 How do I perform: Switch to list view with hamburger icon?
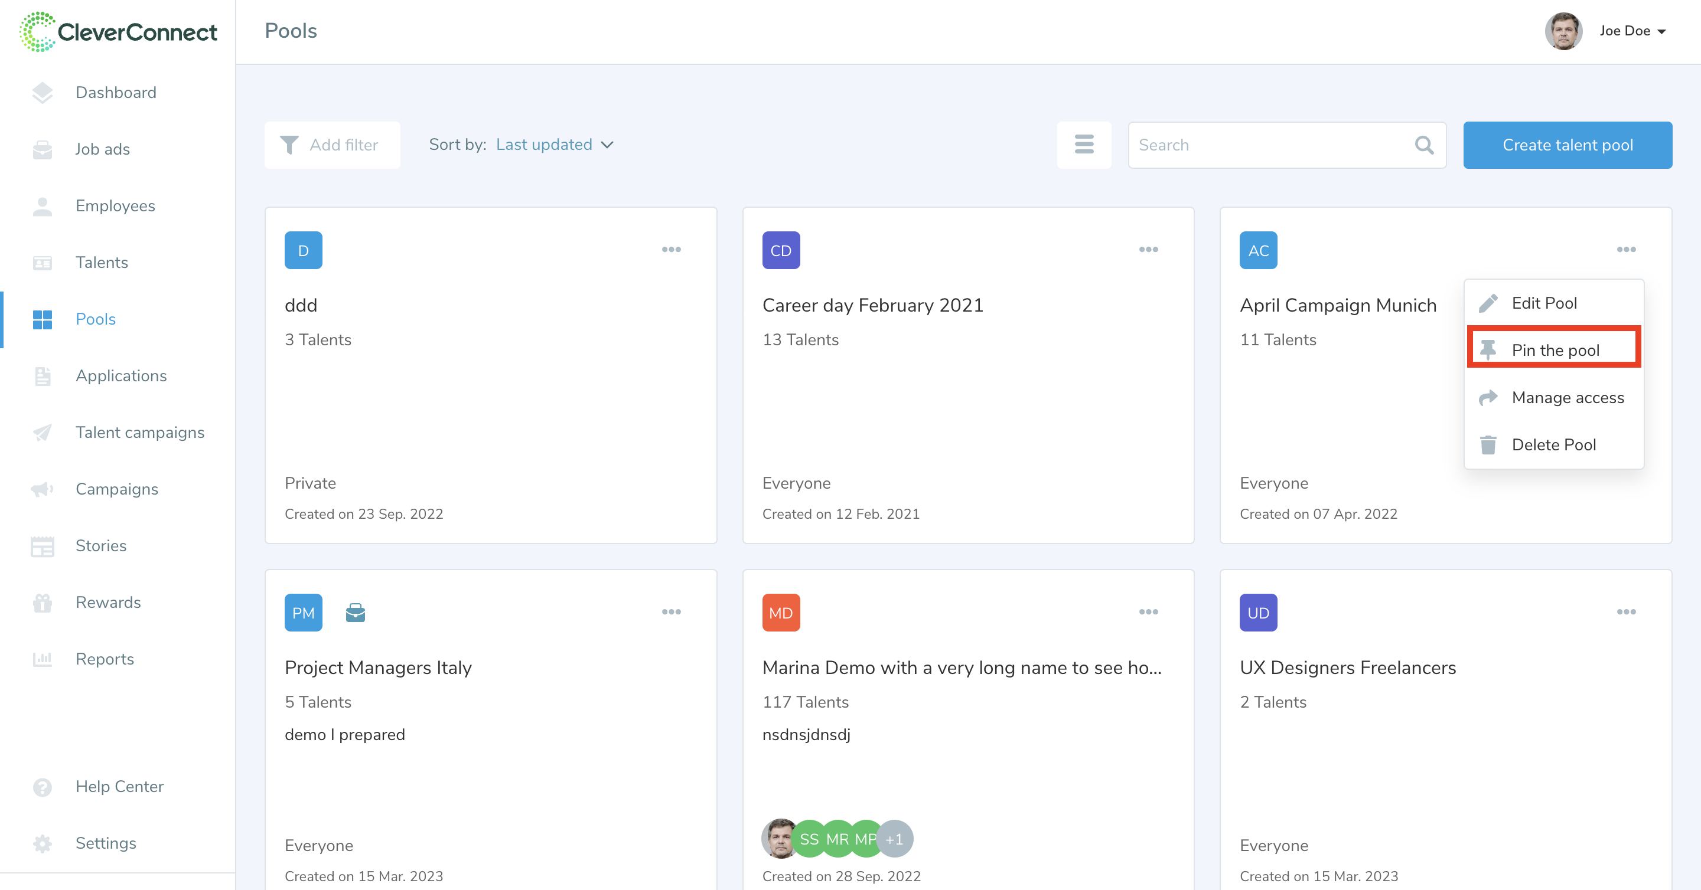point(1084,145)
